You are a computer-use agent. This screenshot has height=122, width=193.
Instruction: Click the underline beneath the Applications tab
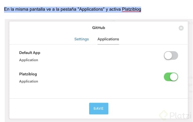[x=108, y=44]
